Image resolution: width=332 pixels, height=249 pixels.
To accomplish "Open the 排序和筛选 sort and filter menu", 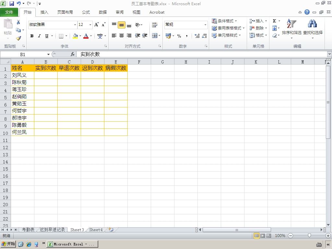I will pyautogui.click(x=291, y=29).
